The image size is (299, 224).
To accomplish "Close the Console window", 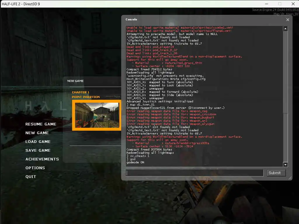I will tap(288, 20).
